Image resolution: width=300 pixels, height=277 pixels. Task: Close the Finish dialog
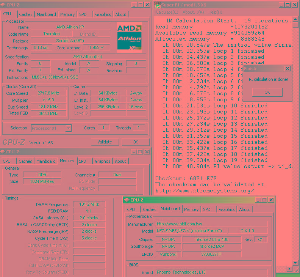[x=287, y=69]
